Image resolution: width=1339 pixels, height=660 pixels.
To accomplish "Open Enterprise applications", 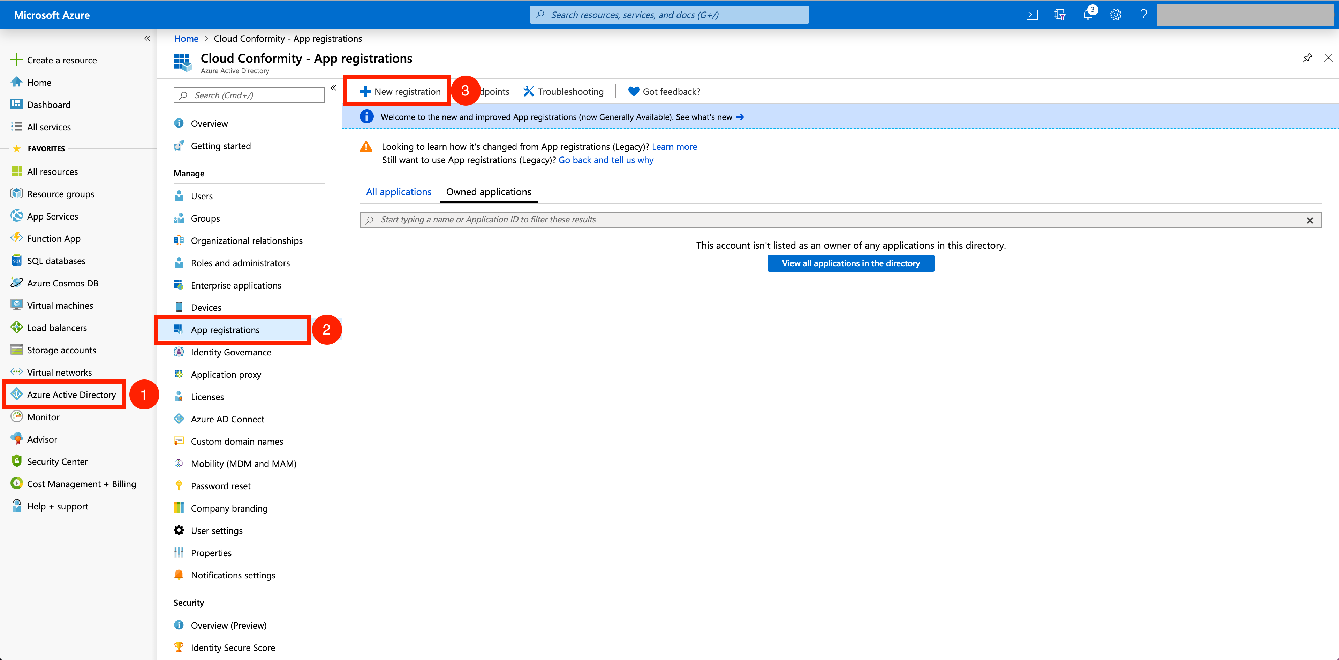I will coord(228,285).
